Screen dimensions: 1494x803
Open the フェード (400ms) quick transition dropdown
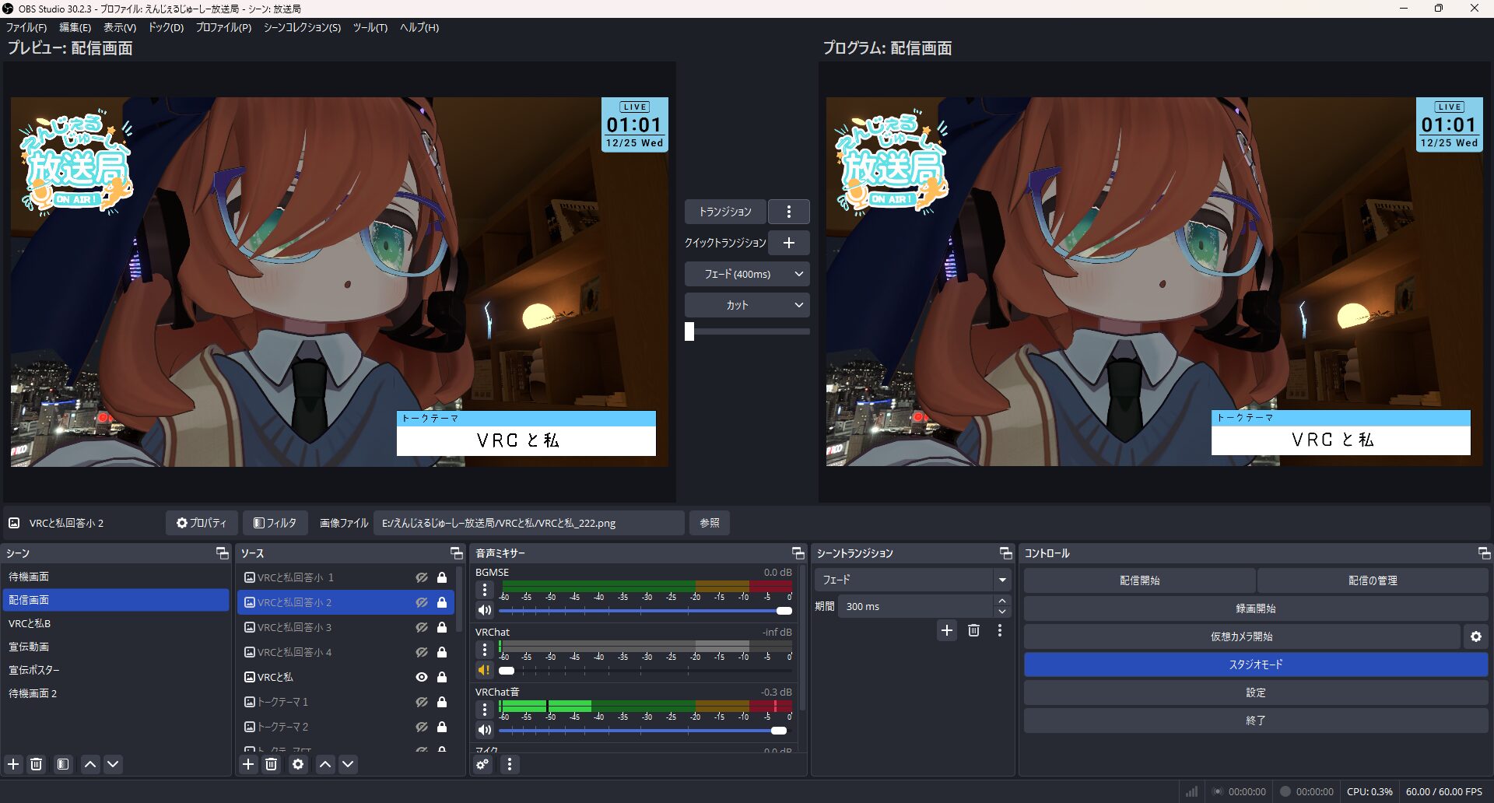point(747,274)
